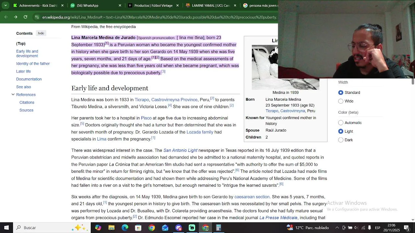Open Castrovirreyna Province link

tap(174, 100)
